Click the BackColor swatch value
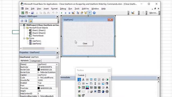The height and width of the screenshot is (97, 172). pos(39,67)
